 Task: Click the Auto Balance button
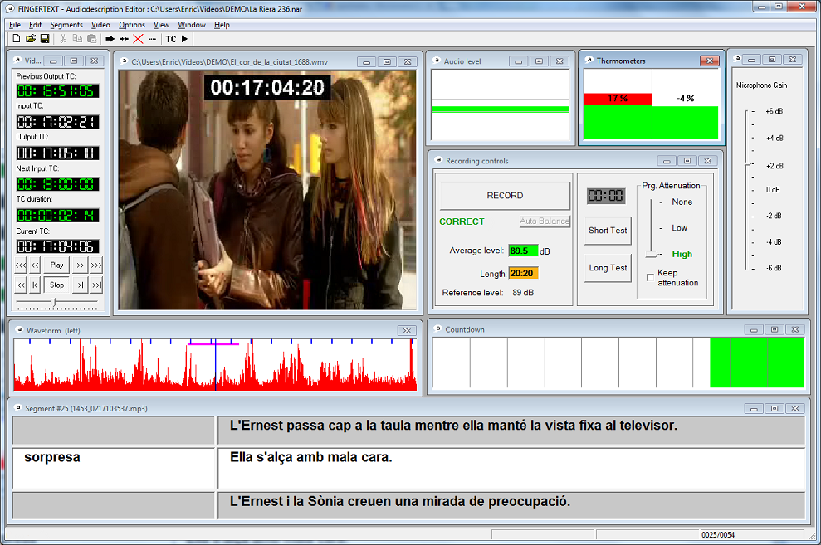(x=545, y=221)
